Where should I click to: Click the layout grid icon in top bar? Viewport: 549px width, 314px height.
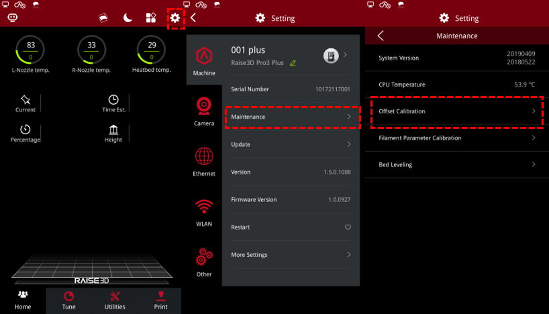coord(151,18)
